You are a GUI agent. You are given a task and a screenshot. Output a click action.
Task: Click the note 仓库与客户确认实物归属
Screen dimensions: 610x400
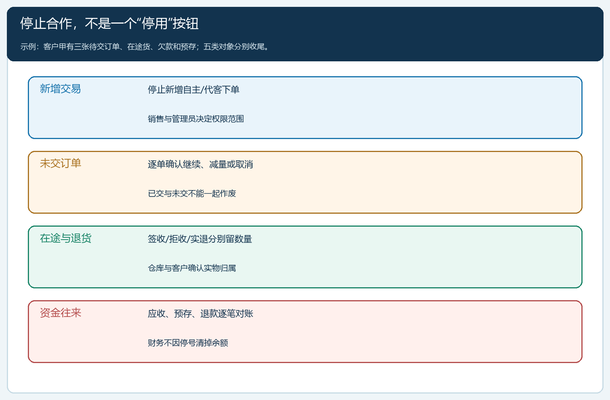pyautogui.click(x=192, y=268)
